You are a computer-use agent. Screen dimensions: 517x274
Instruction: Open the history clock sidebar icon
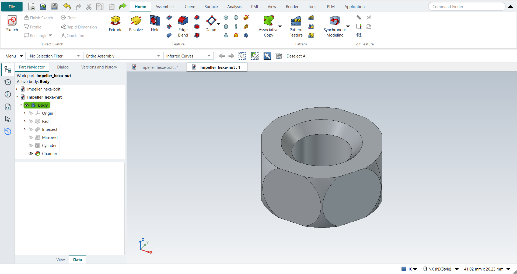[x=8, y=82]
